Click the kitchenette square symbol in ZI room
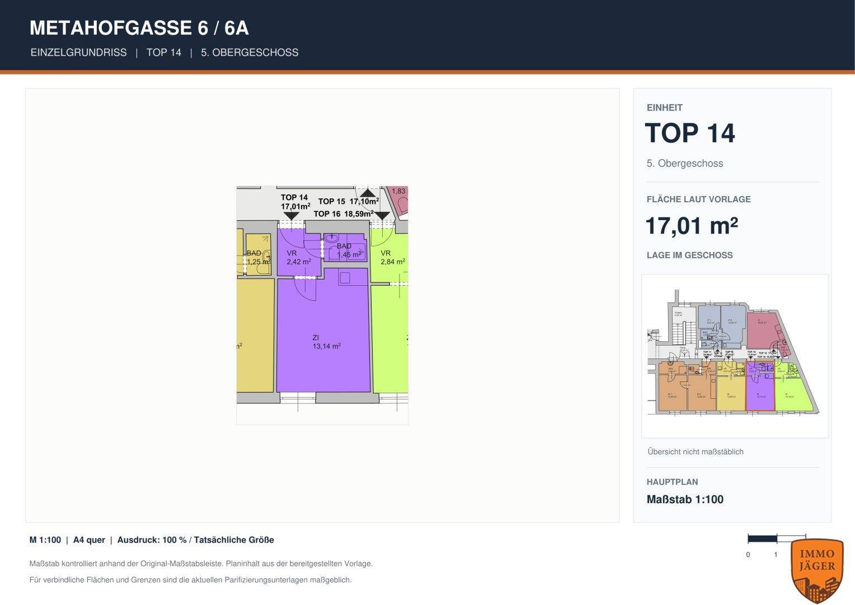The image size is (855, 605). 345,278
